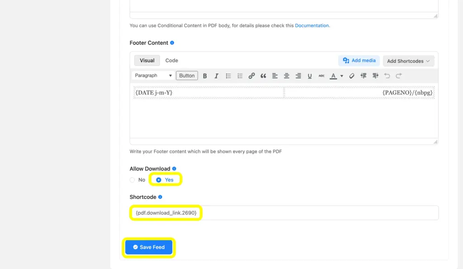
Task: Align footer text right
Action: [x=298, y=76]
